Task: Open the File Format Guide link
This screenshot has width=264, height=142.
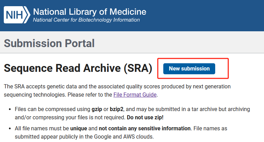Action: [135, 95]
